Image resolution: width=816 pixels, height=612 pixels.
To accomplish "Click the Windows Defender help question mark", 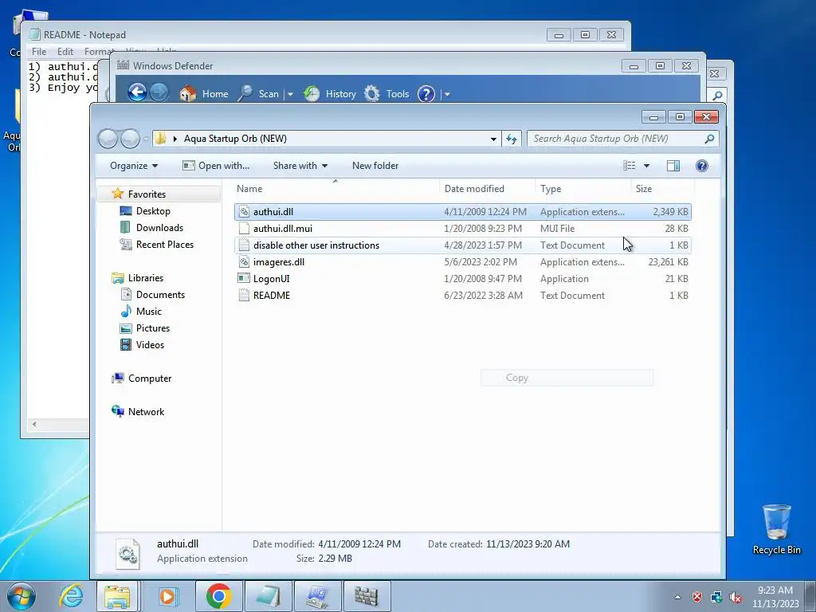I will pyautogui.click(x=426, y=94).
